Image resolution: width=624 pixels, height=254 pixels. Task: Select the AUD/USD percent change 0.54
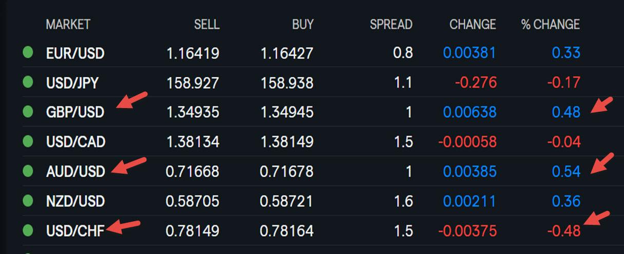tap(566, 171)
